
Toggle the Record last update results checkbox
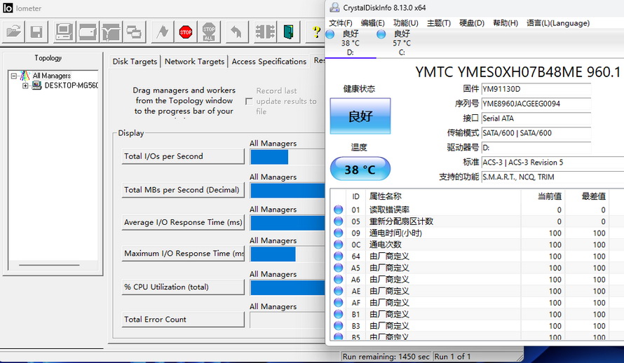[248, 102]
